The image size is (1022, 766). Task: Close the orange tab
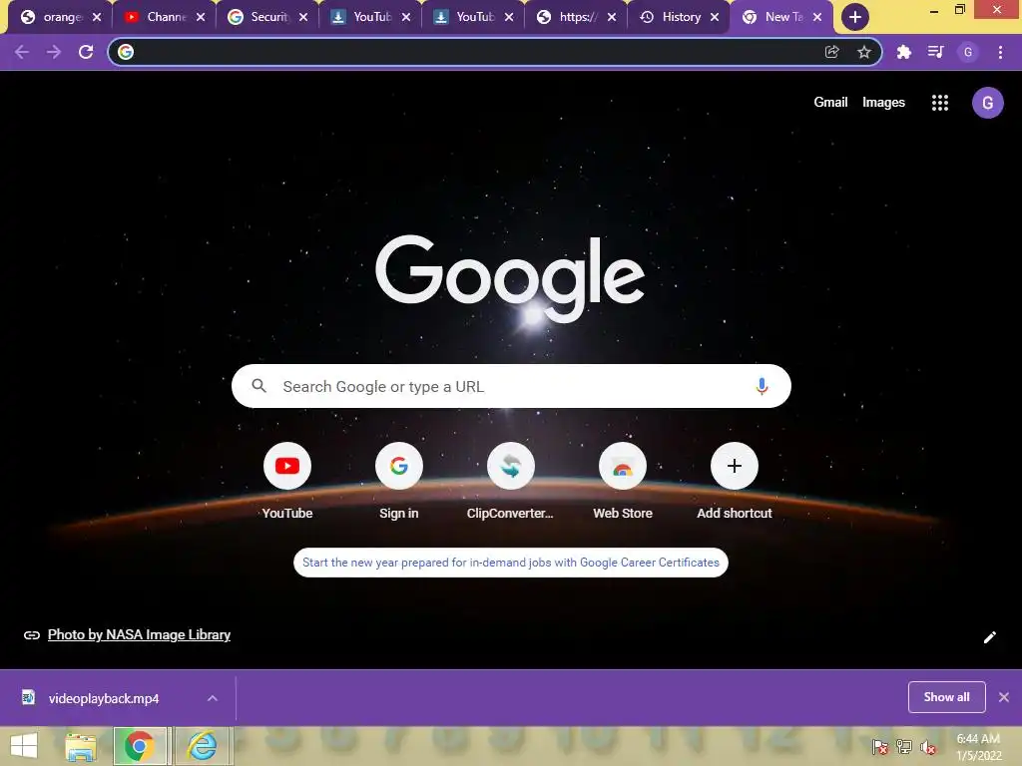[97, 17]
